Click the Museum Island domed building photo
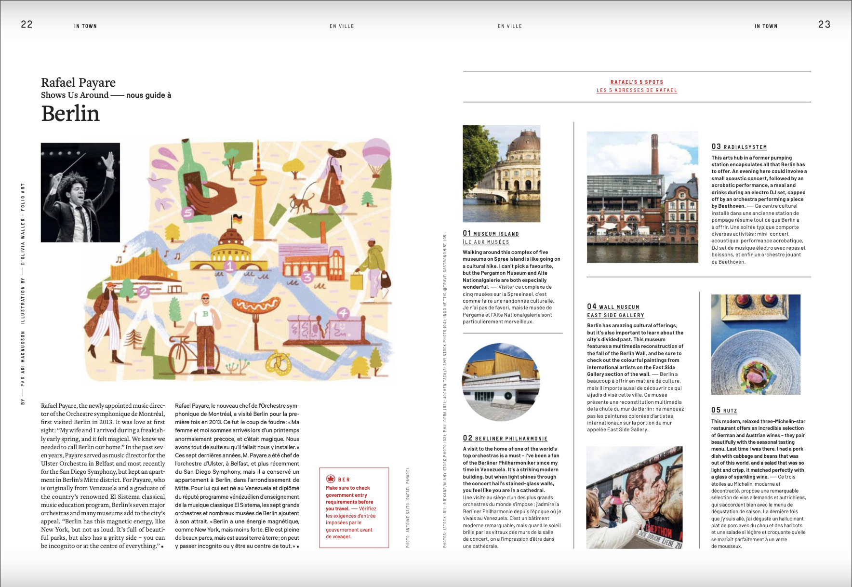 [502, 173]
